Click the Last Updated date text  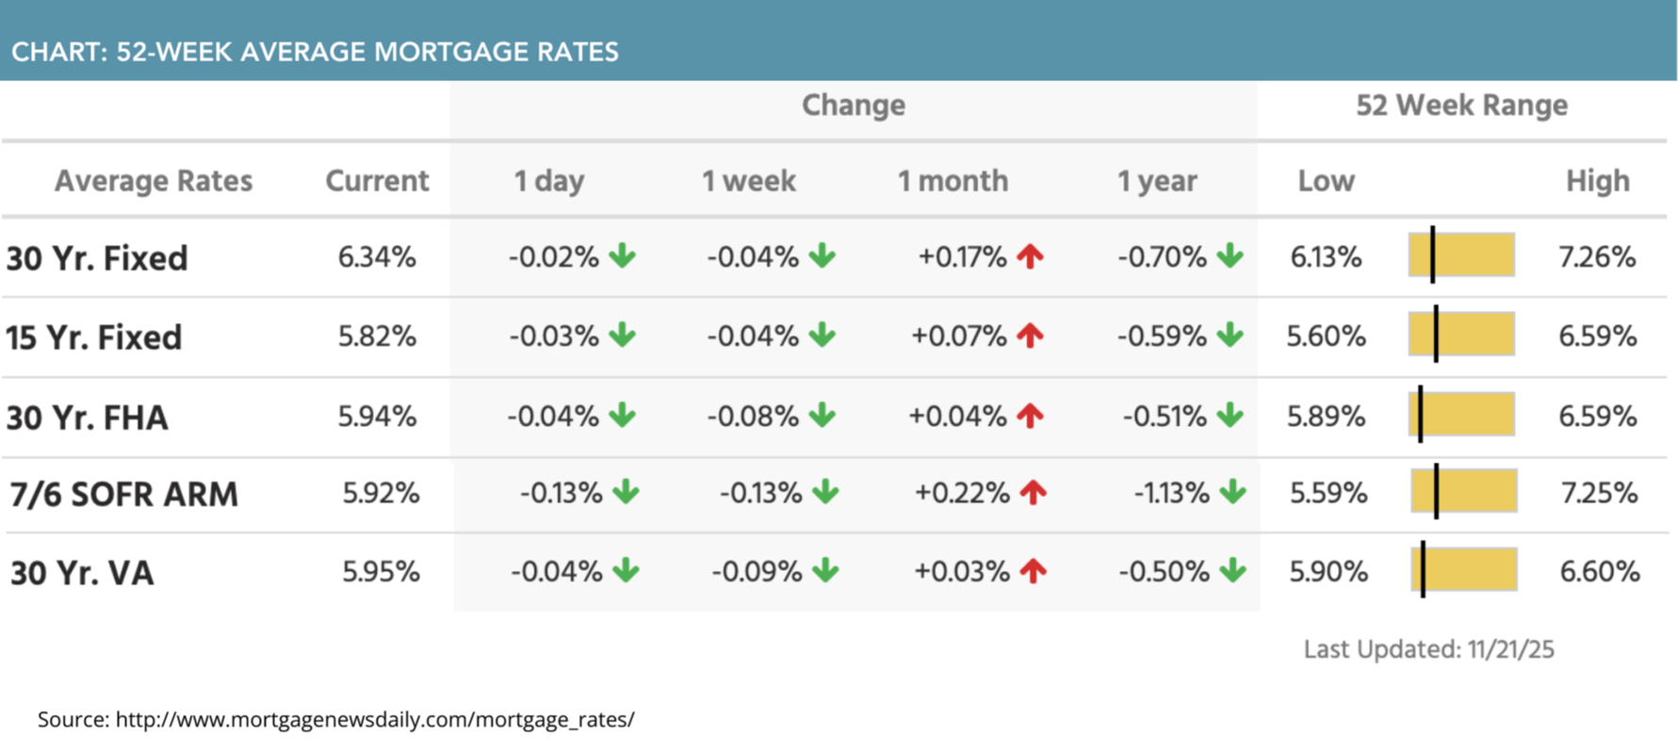click(1428, 649)
